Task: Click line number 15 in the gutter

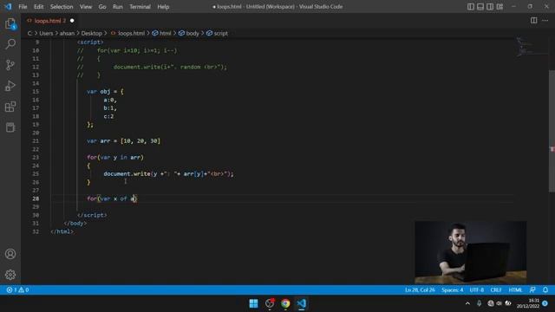Action: (x=36, y=91)
